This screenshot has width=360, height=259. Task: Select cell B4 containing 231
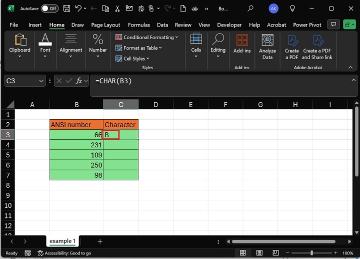(x=76, y=145)
